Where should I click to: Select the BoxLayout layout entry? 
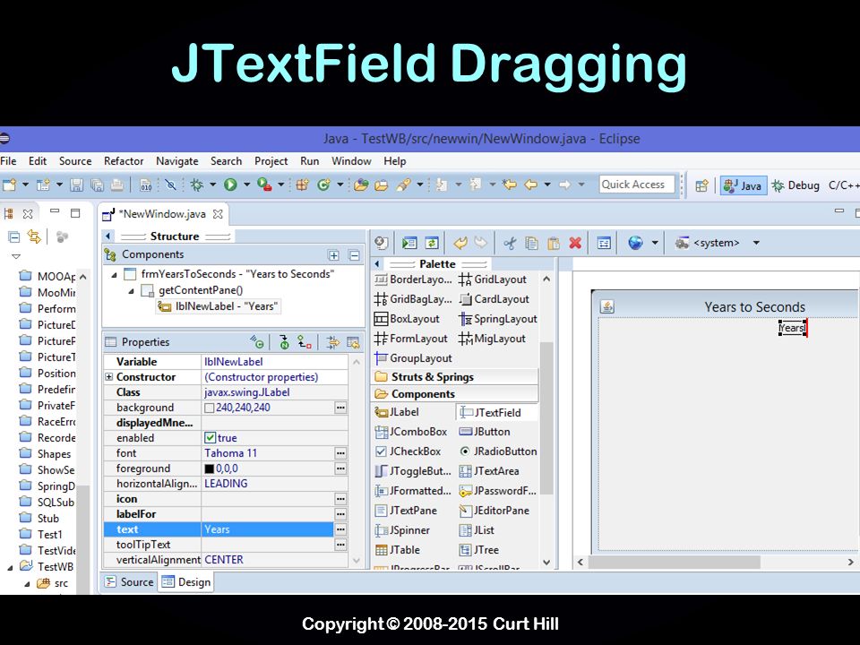click(407, 319)
